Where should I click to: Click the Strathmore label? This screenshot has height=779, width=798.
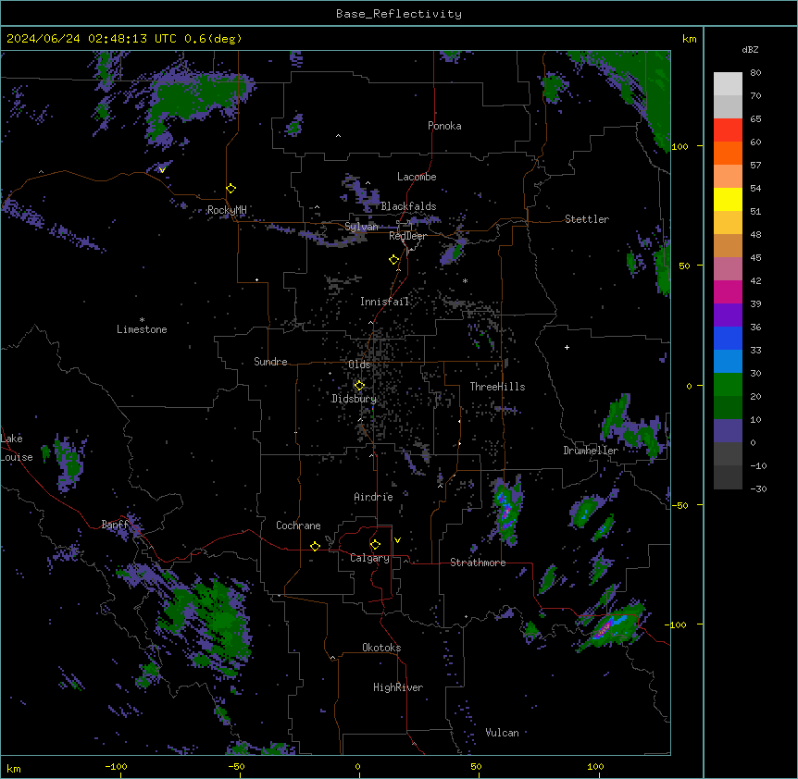478,563
